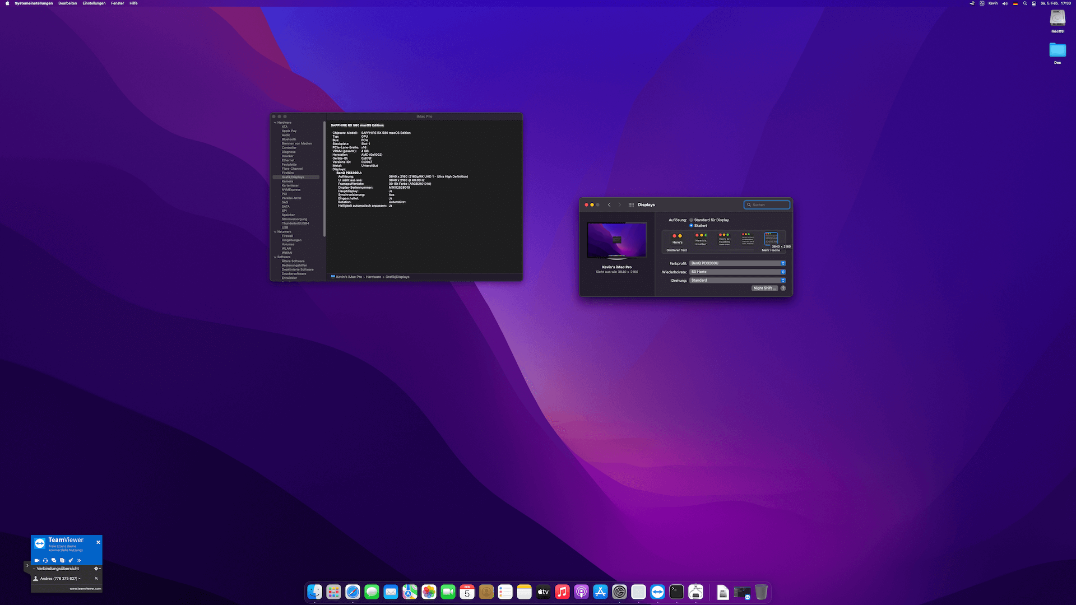This screenshot has height=605, width=1076.
Task: Launch Terminal from the Dock
Action: click(x=677, y=592)
